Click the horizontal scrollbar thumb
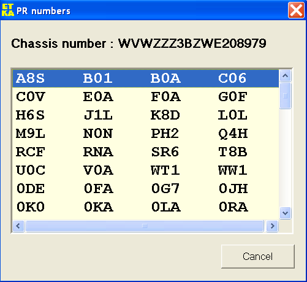 [144, 226]
